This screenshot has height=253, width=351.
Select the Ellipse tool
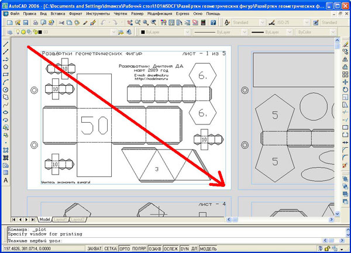pos(6,112)
